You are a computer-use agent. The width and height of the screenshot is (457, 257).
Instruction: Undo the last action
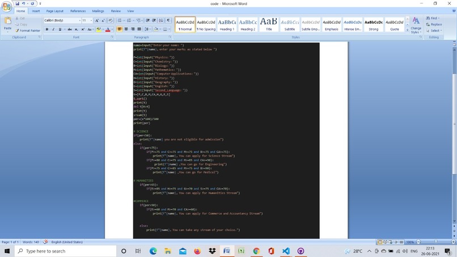coord(24,3)
